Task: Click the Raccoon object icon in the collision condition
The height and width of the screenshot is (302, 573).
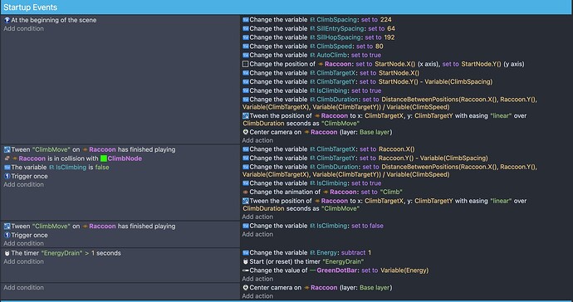Action: tap(15, 158)
